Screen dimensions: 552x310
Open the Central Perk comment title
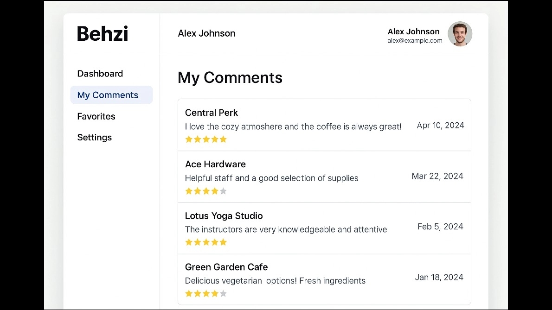211,113
